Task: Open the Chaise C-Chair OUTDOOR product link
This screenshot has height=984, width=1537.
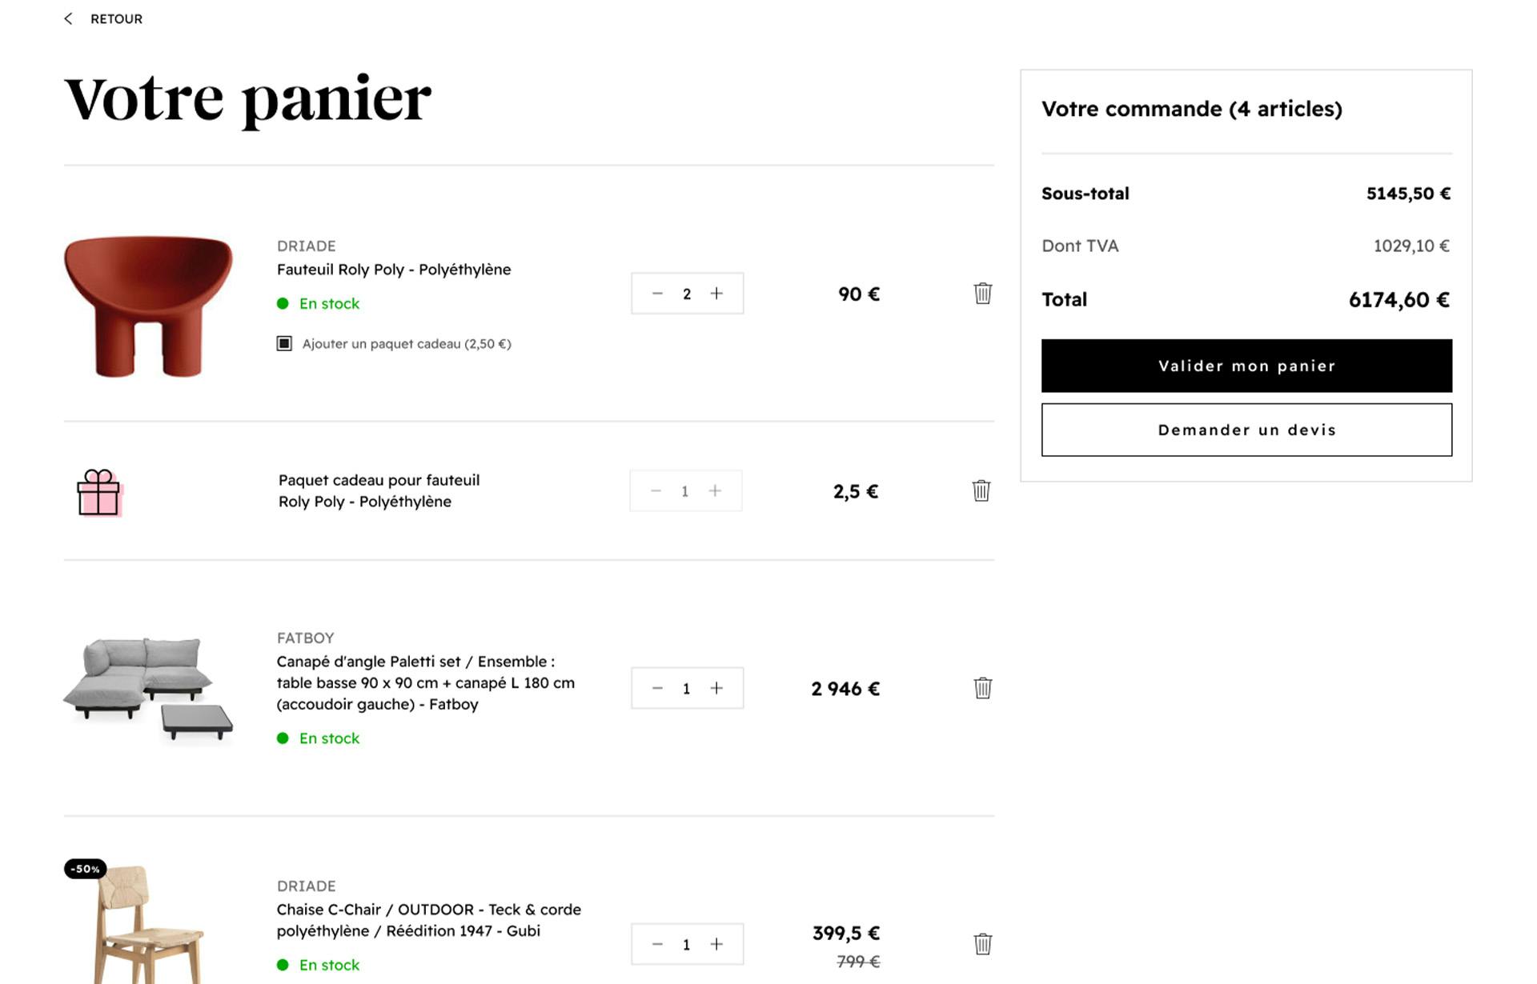Action: [428, 920]
